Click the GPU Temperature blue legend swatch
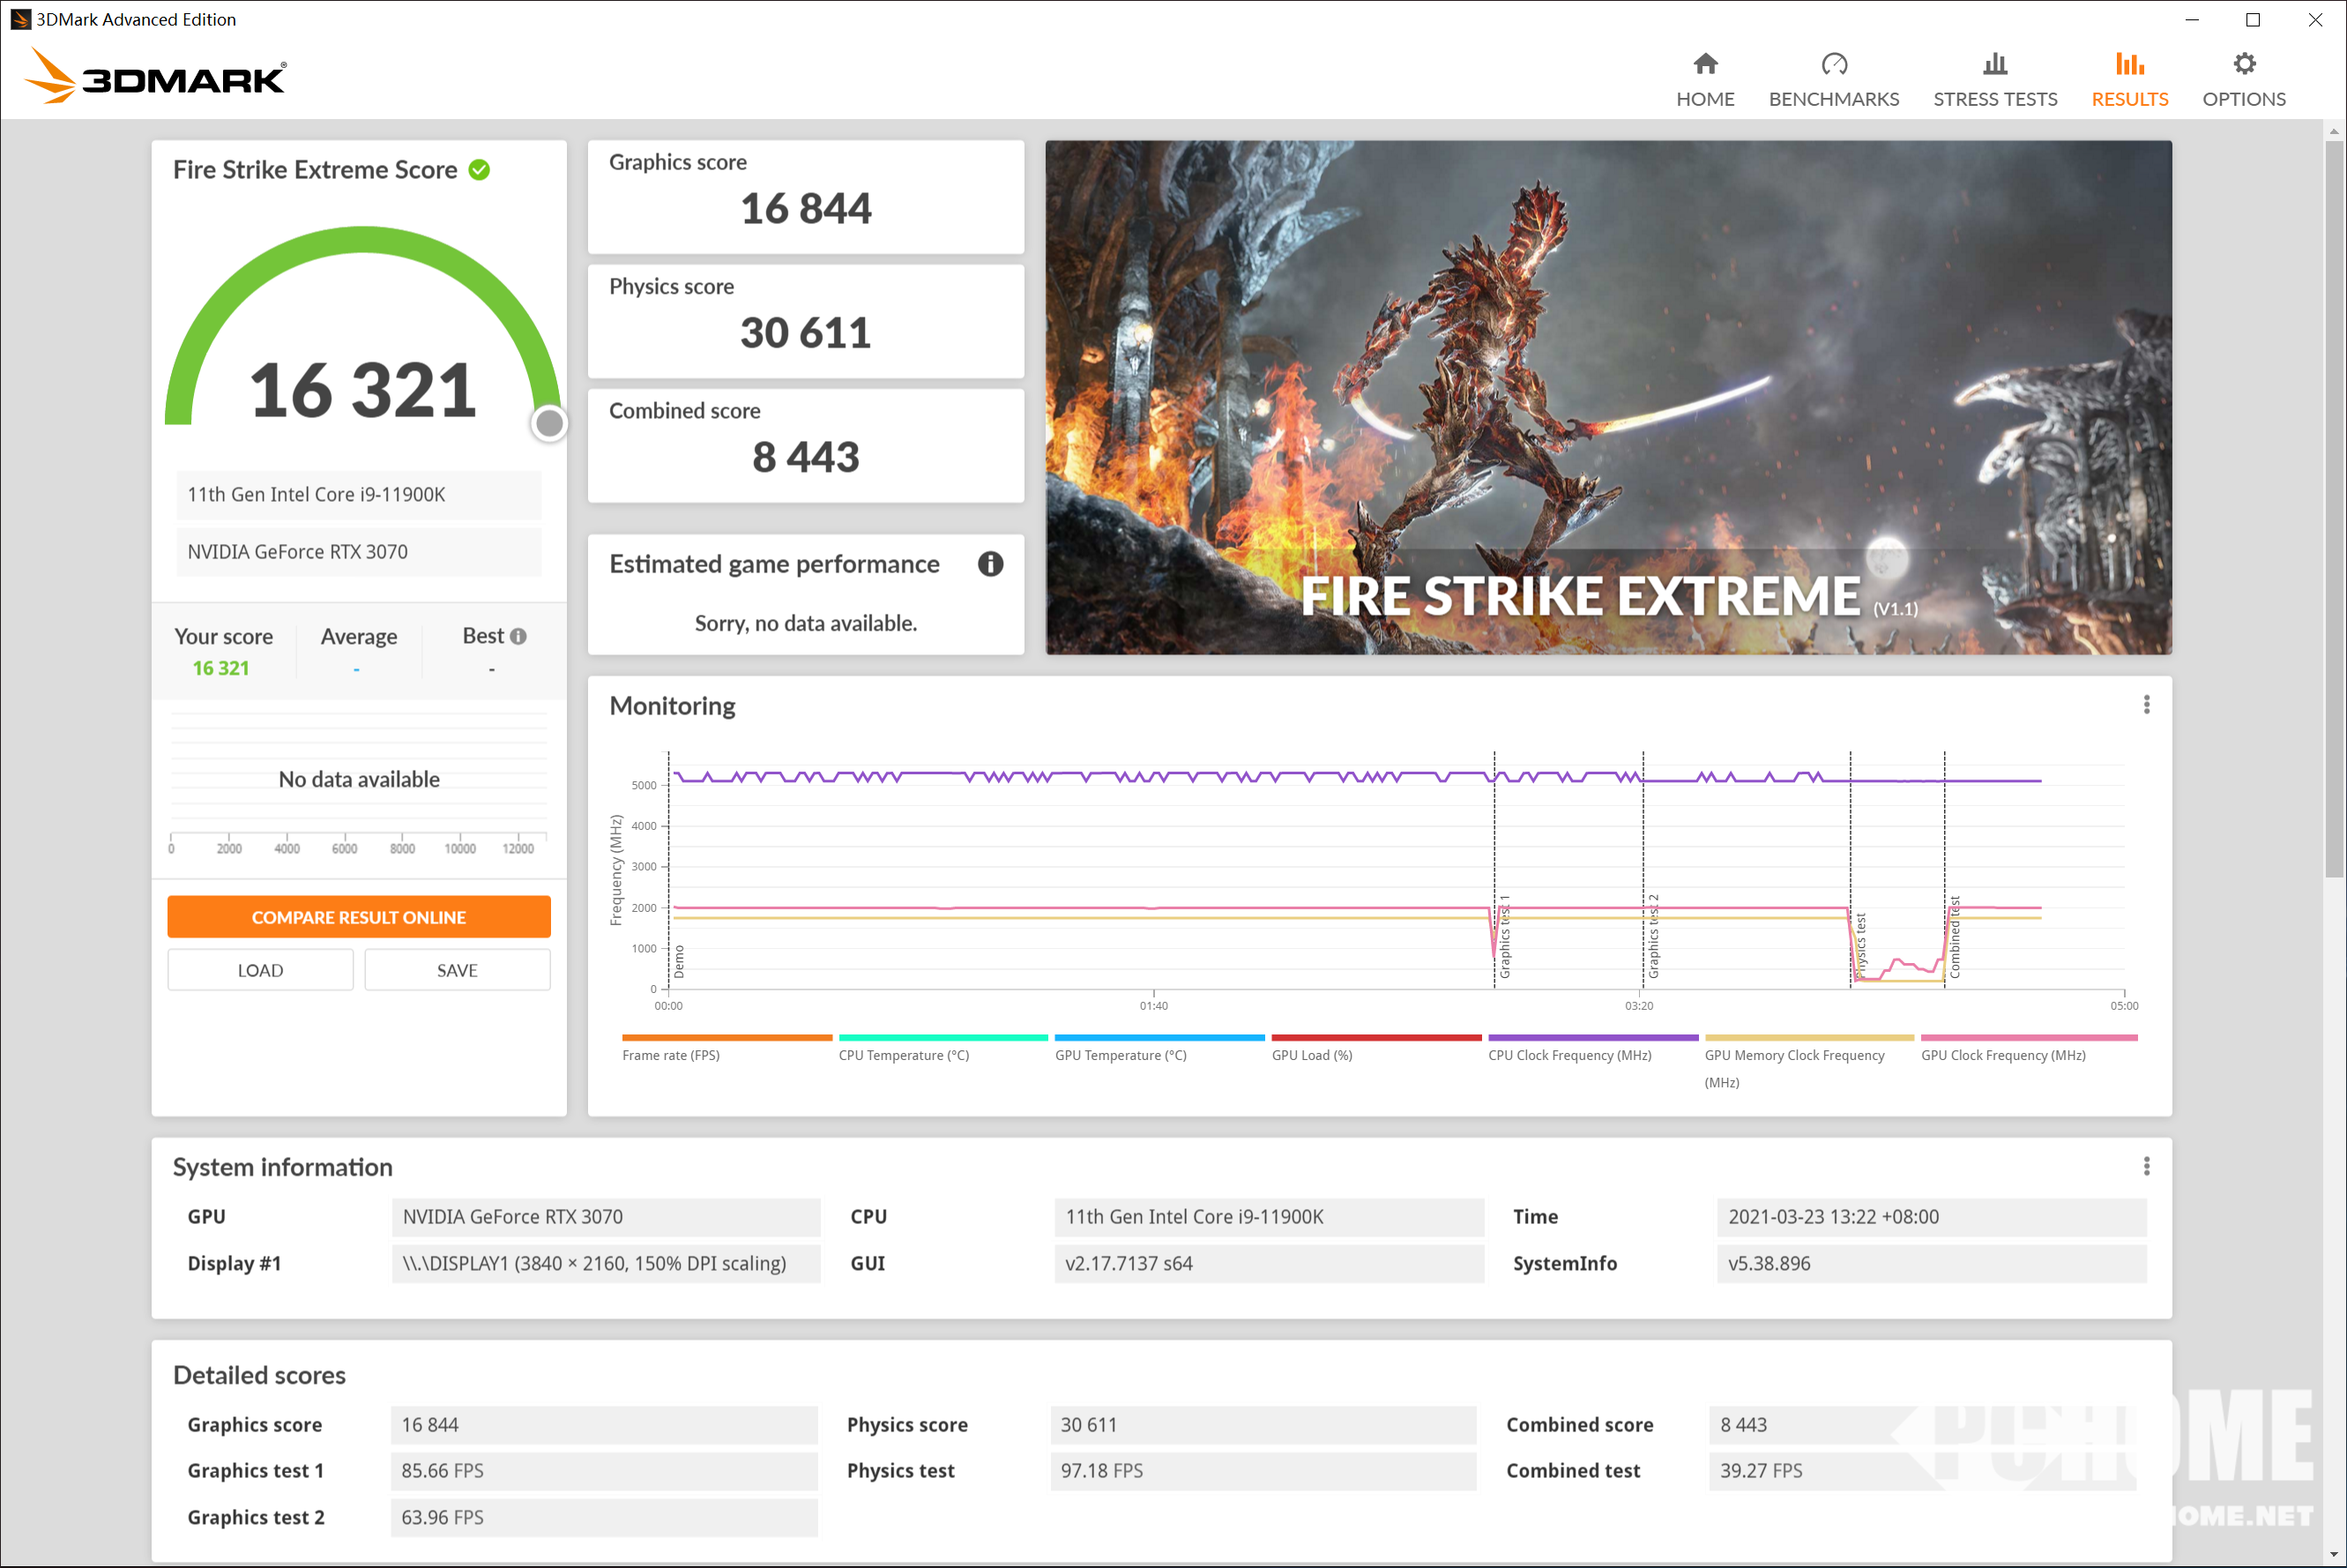Image resolution: width=2347 pixels, height=1568 pixels. pyautogui.click(x=1159, y=1038)
